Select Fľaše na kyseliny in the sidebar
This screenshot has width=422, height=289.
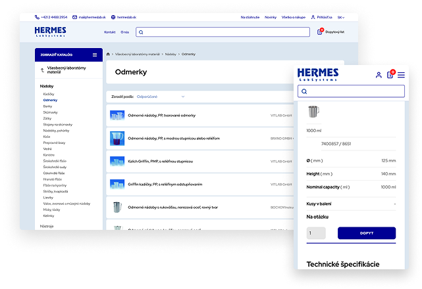[55, 185]
